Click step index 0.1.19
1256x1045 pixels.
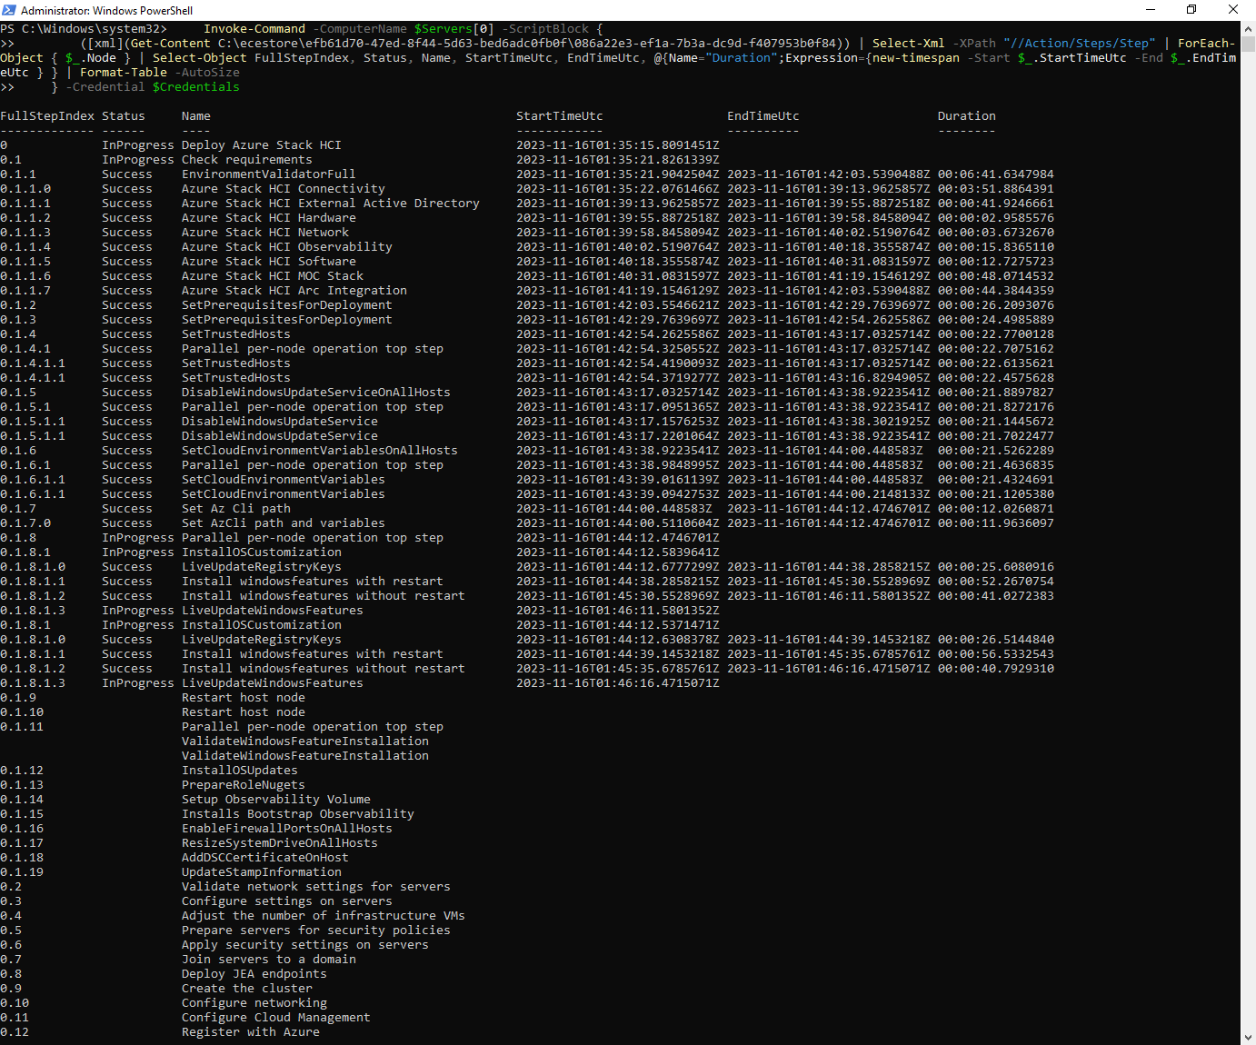point(22,872)
